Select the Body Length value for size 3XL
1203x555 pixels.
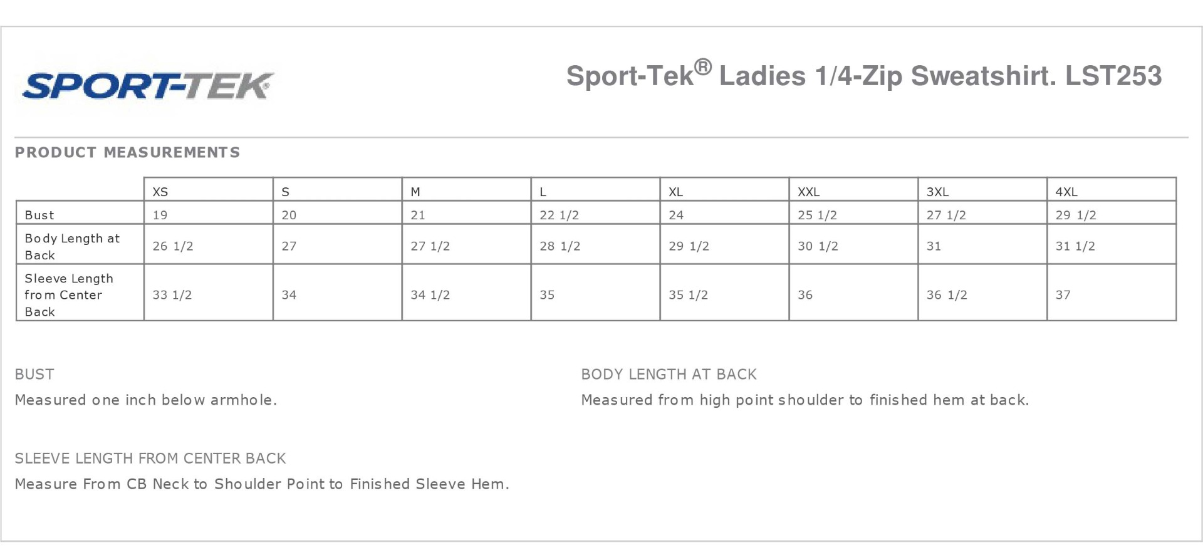[x=934, y=246]
